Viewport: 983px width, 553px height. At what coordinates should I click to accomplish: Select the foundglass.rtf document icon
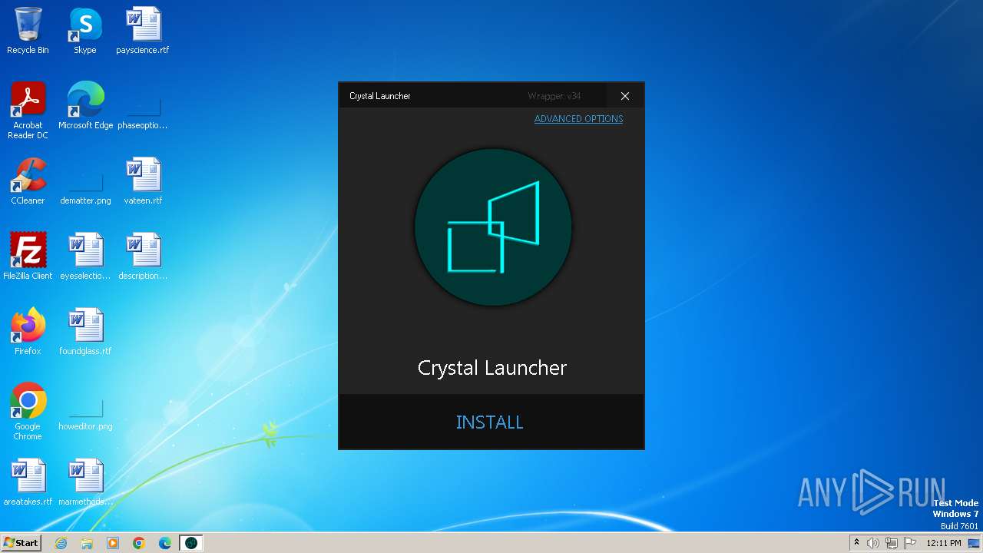[x=85, y=332]
